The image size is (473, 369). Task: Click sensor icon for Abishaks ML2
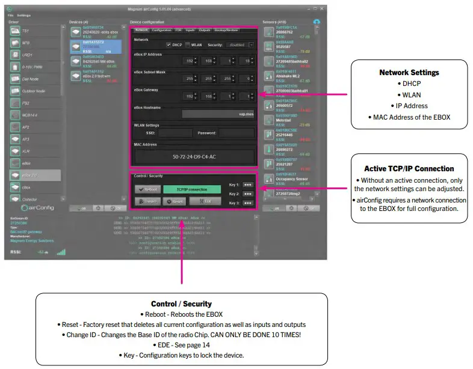pos(269,76)
